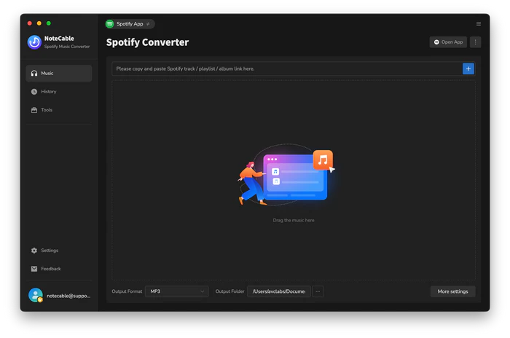
Task: Click the headphones Music icon
Action: click(34, 73)
